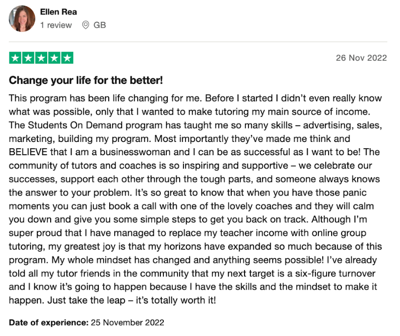The image size is (400, 336).
Task: Click the GB country label
Action: [99, 25]
